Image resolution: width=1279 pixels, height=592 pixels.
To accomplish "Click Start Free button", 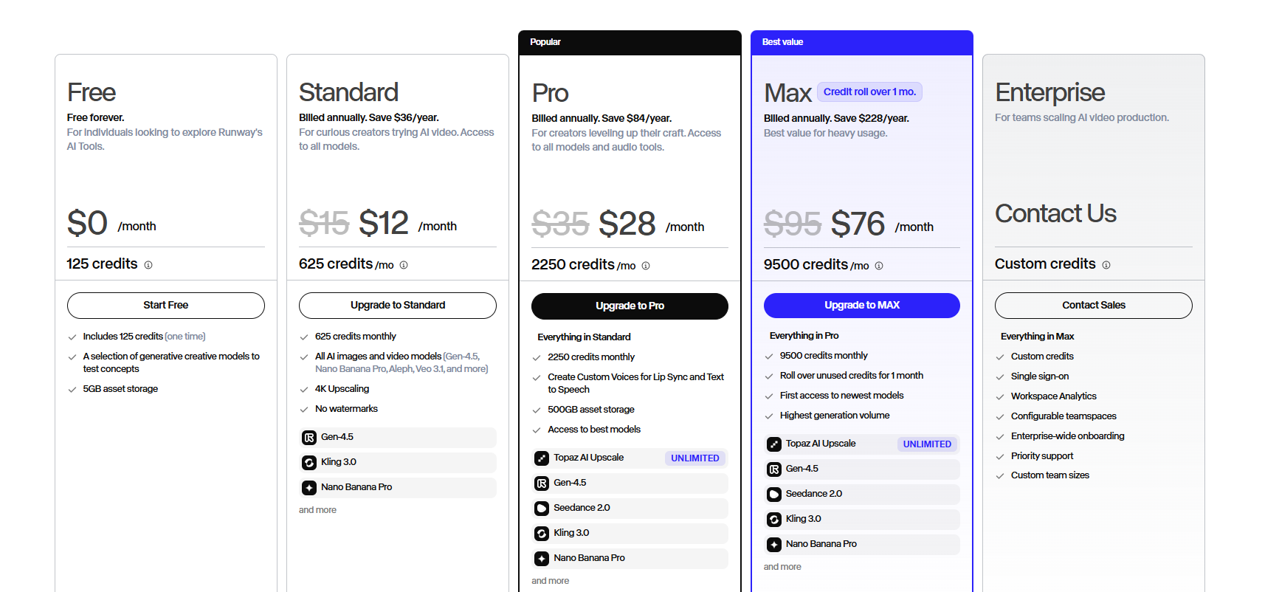I will click(x=166, y=306).
